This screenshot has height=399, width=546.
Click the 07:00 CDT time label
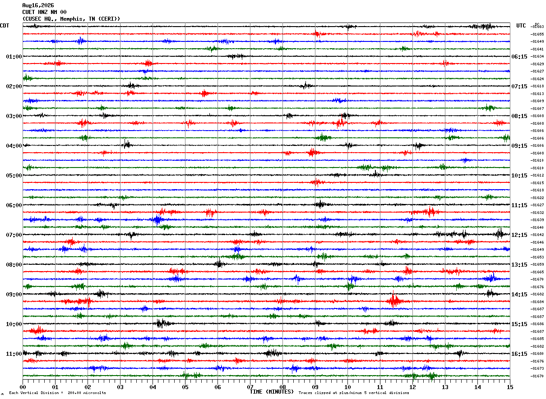coord(14,235)
